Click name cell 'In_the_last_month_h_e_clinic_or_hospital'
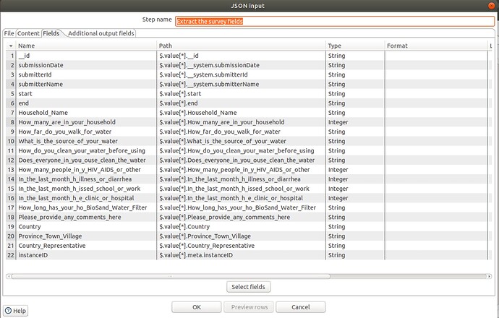Image resolution: width=499 pixels, height=318 pixels. point(86,198)
